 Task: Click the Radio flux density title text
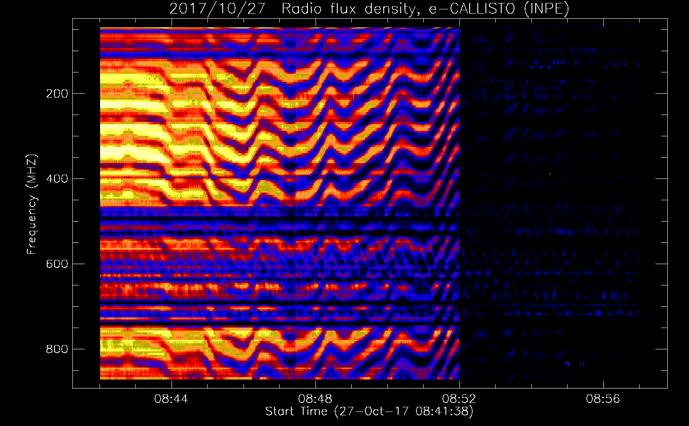pyautogui.click(x=348, y=9)
